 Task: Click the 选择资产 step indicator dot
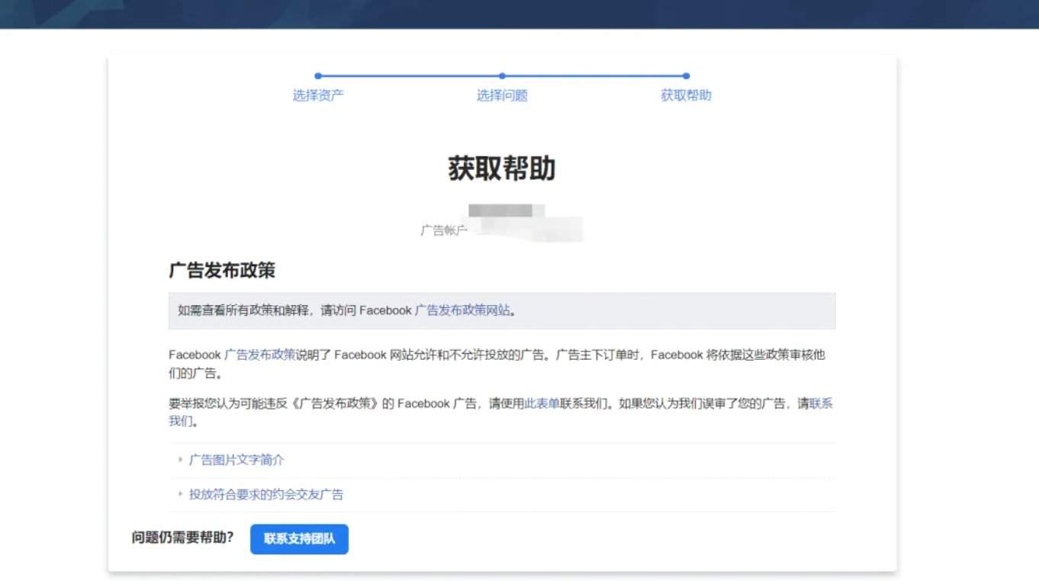[318, 76]
